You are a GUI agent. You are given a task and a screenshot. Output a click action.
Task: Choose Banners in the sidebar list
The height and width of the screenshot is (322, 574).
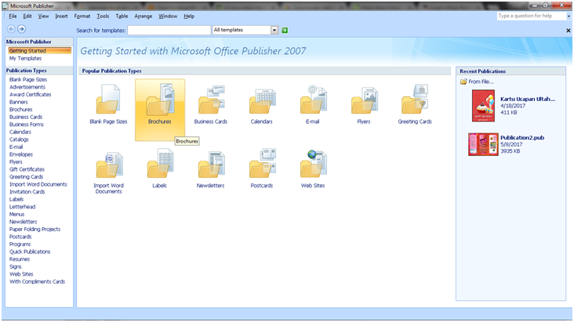pyautogui.click(x=19, y=102)
